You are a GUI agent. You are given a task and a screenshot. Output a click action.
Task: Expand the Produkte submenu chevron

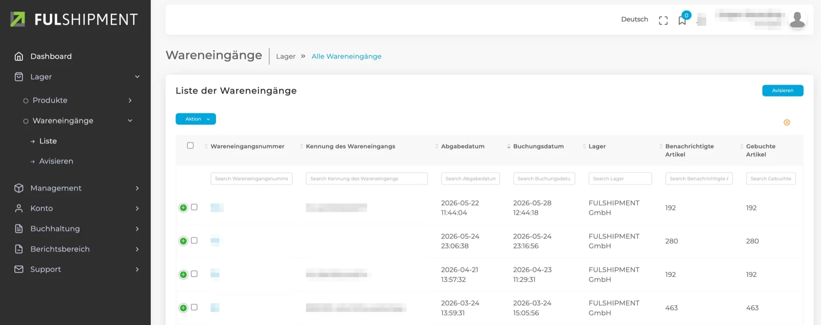130,100
